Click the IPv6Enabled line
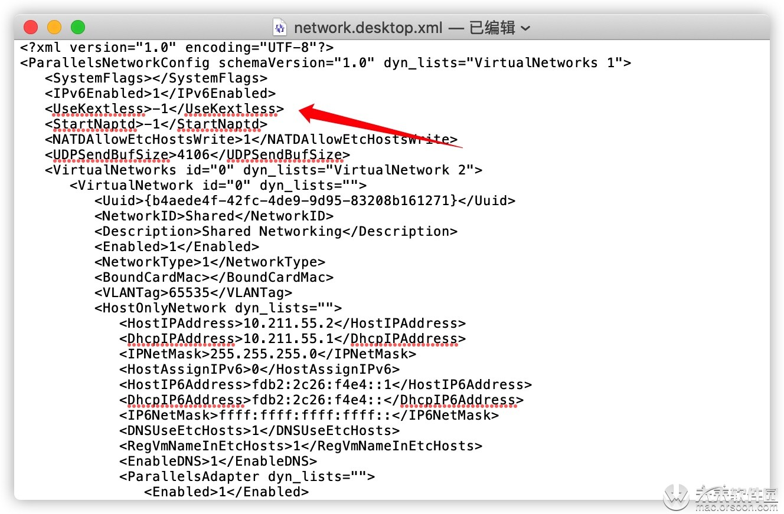784x514 pixels. coord(160,93)
